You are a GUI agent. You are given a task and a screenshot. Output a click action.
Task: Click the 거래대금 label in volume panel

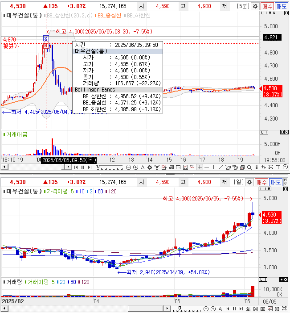click(x=15, y=135)
